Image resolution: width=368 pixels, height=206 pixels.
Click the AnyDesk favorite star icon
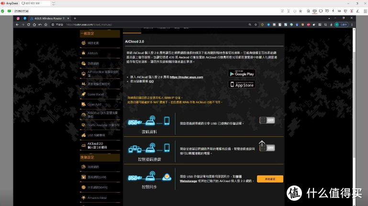301,11
